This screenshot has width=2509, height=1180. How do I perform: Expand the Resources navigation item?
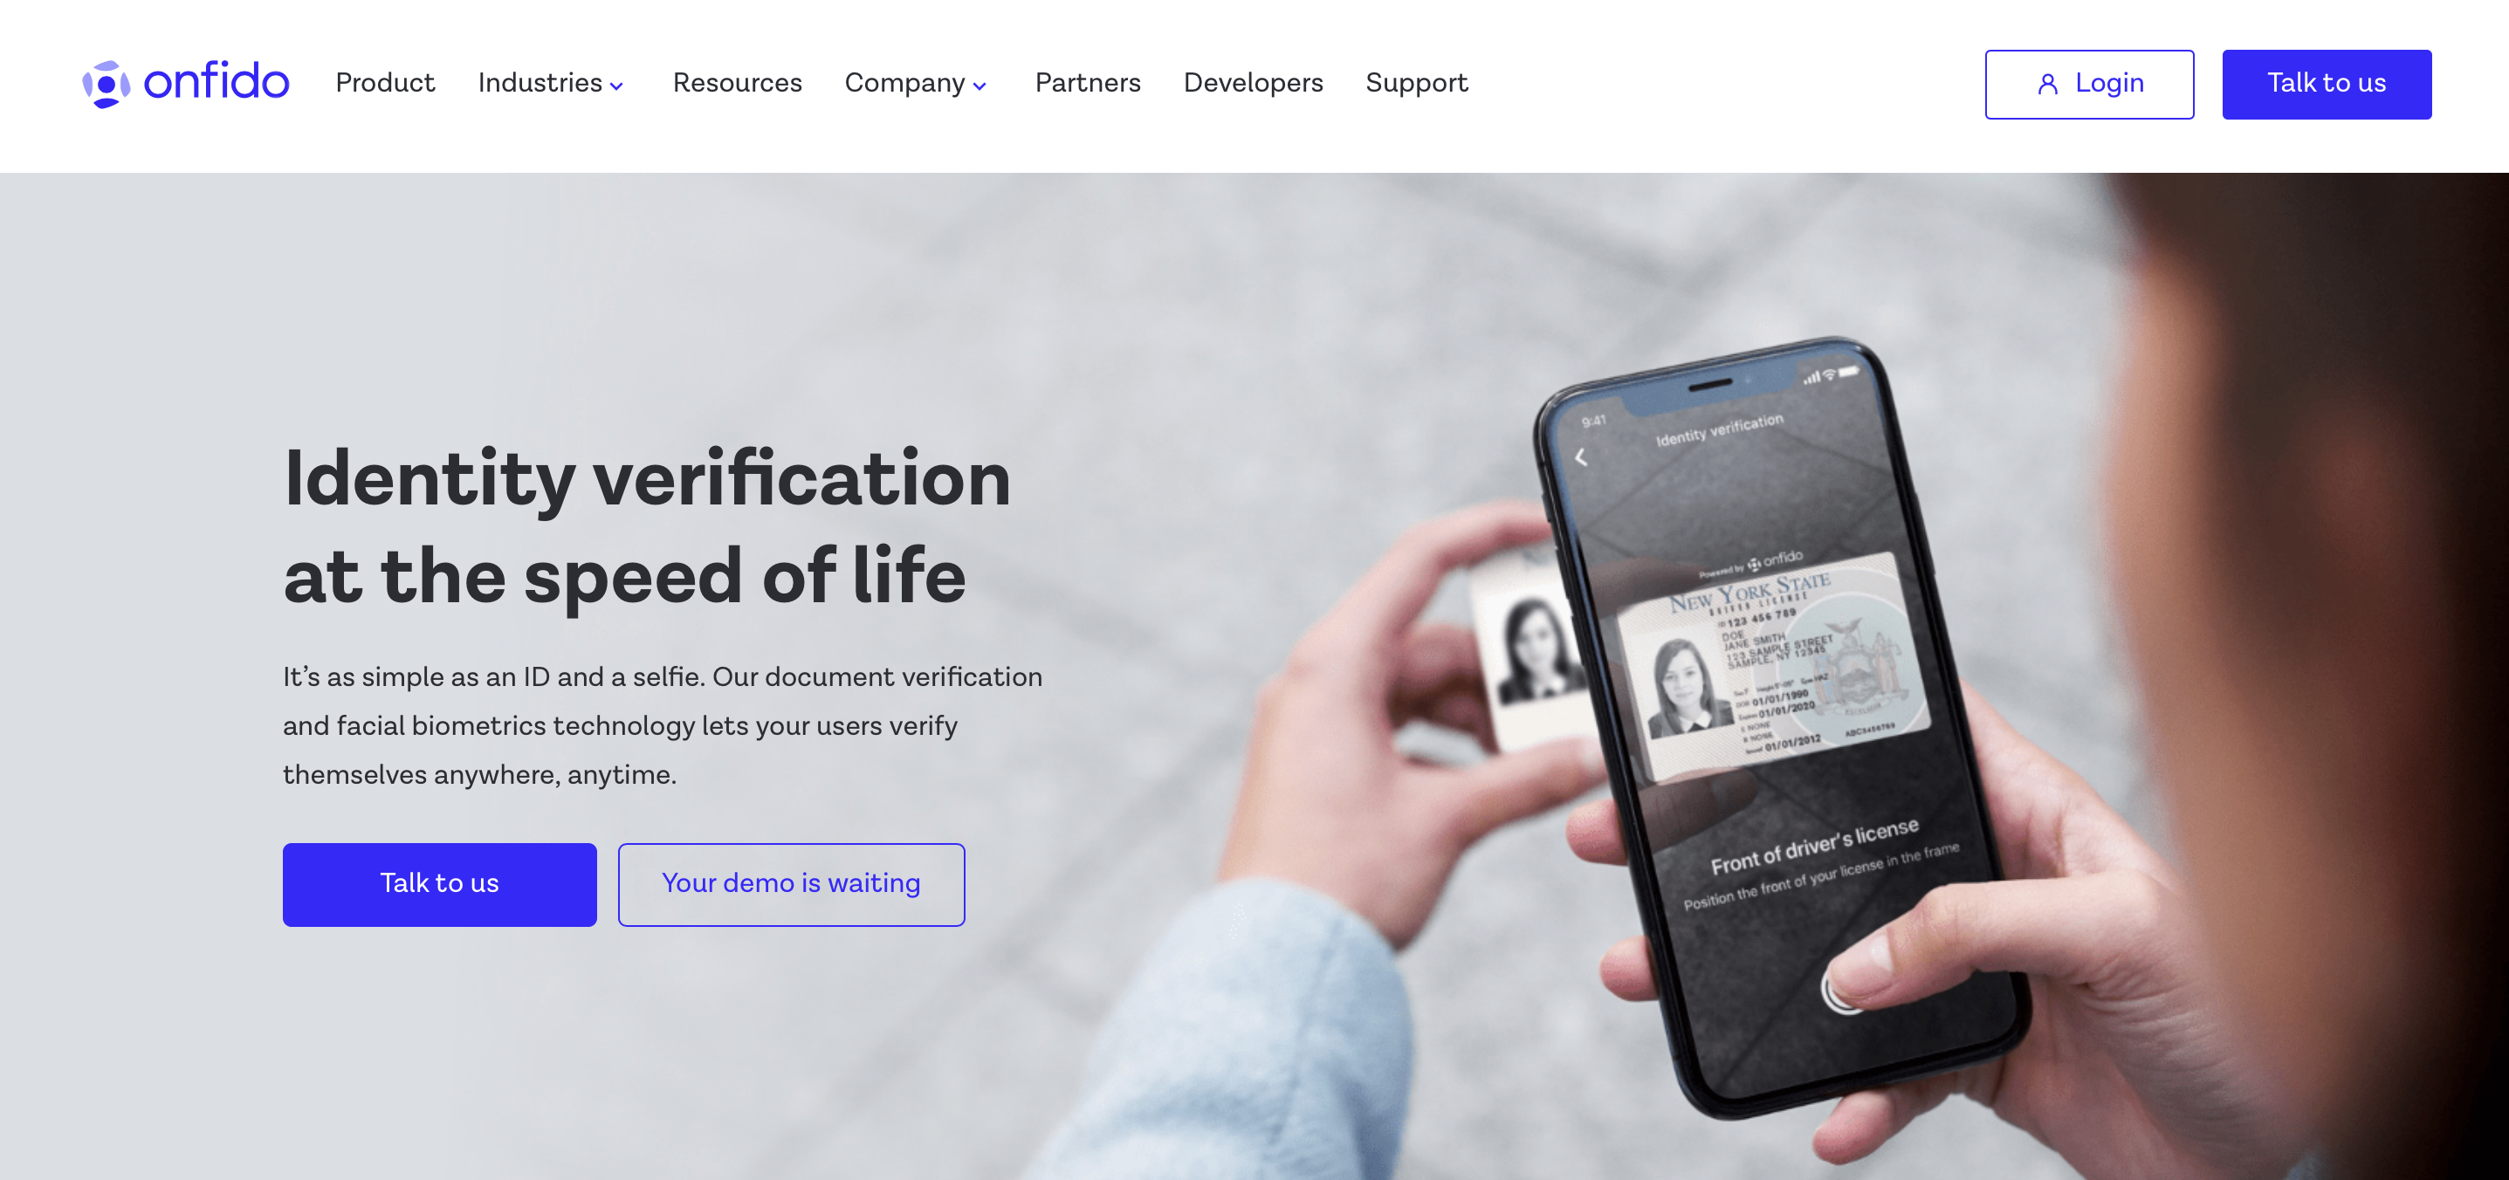[x=736, y=83]
